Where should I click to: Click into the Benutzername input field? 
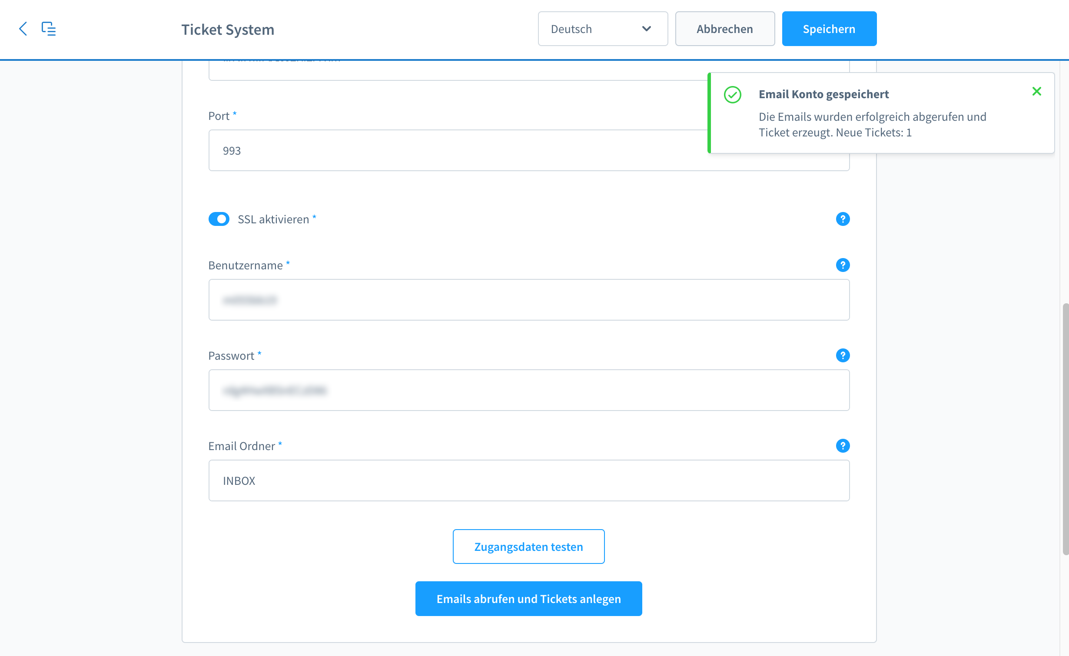coord(529,300)
